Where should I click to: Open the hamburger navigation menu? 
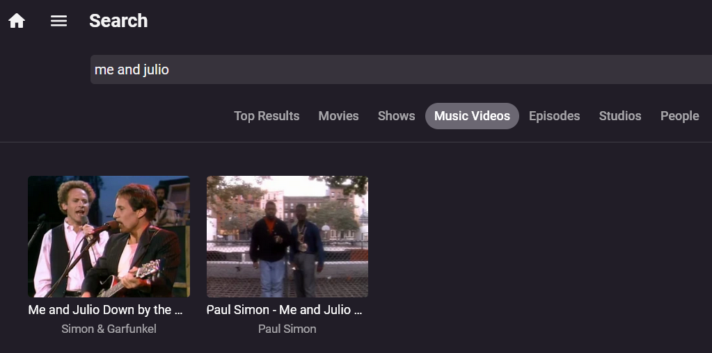click(58, 21)
